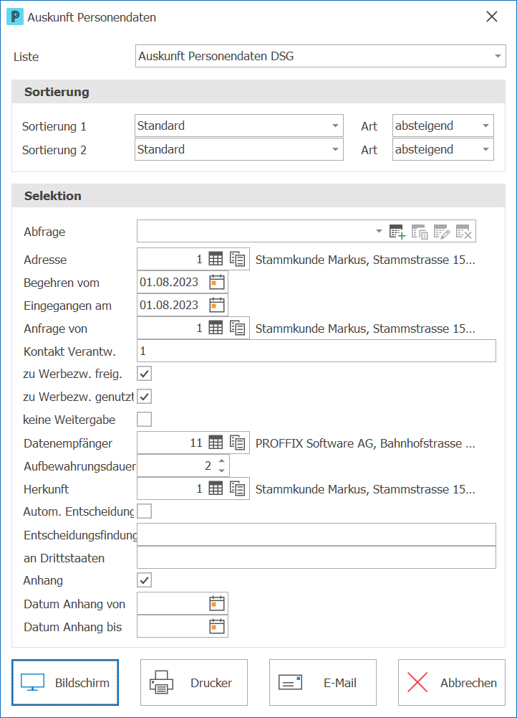
Task: Click the Abbrechen button
Action: point(452,682)
